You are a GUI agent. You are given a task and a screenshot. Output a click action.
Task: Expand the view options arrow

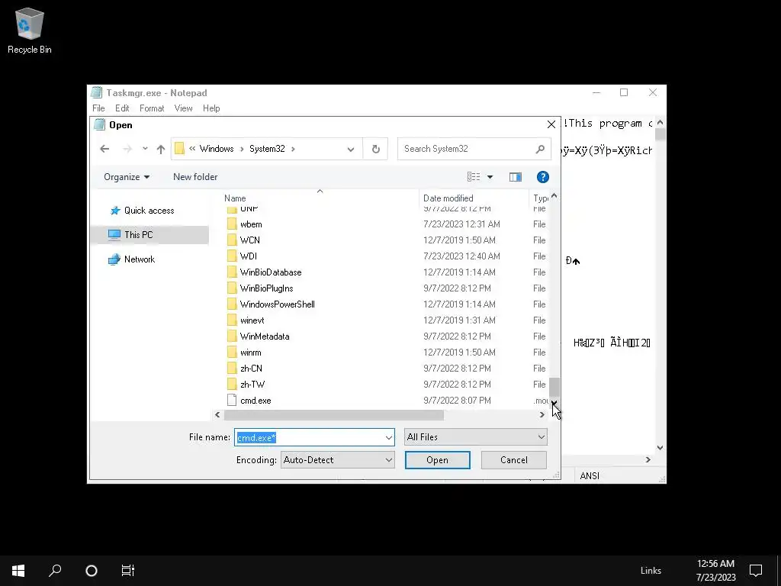tap(490, 177)
